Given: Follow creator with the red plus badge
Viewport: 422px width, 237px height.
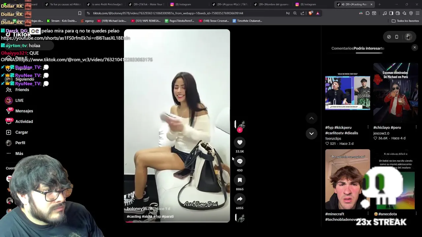Looking at the screenshot, I should 240,130.
